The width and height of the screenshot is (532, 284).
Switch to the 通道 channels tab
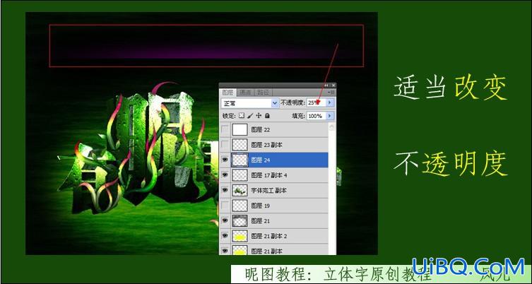244,93
